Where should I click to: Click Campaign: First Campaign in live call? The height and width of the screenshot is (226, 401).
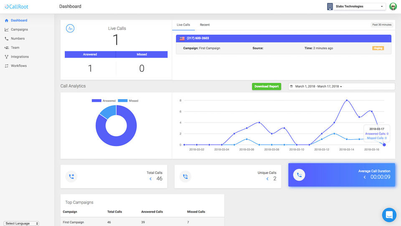tap(201, 48)
